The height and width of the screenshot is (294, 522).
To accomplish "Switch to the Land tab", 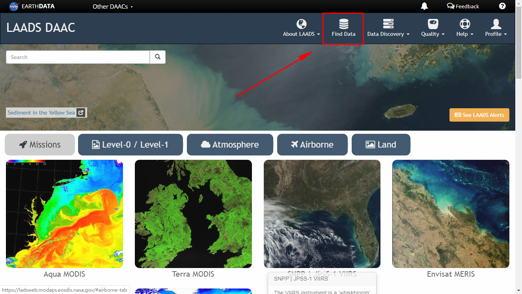I will pos(381,144).
